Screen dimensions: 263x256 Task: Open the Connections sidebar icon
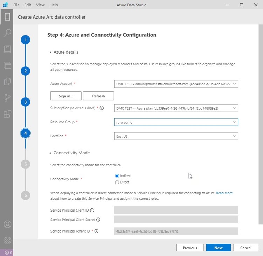click(x=7, y=17)
